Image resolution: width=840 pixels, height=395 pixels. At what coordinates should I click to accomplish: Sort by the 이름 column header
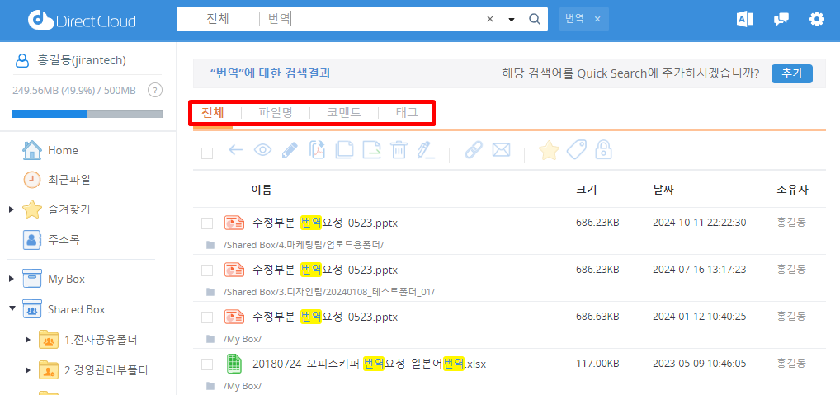[x=262, y=190]
